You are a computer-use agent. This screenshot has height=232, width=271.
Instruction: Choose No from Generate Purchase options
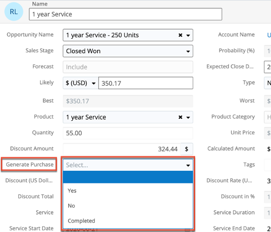point(71,206)
